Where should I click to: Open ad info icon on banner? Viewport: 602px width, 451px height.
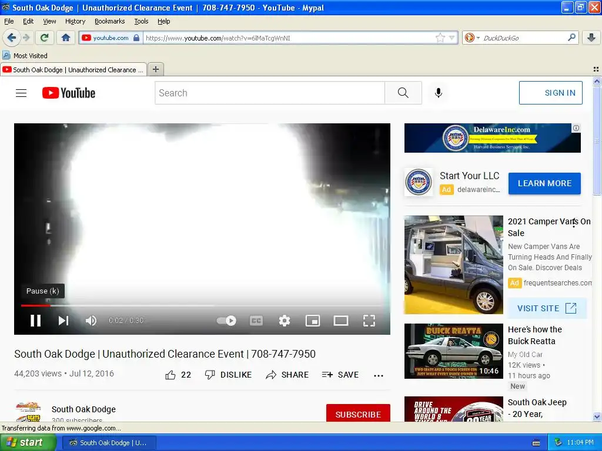(576, 128)
